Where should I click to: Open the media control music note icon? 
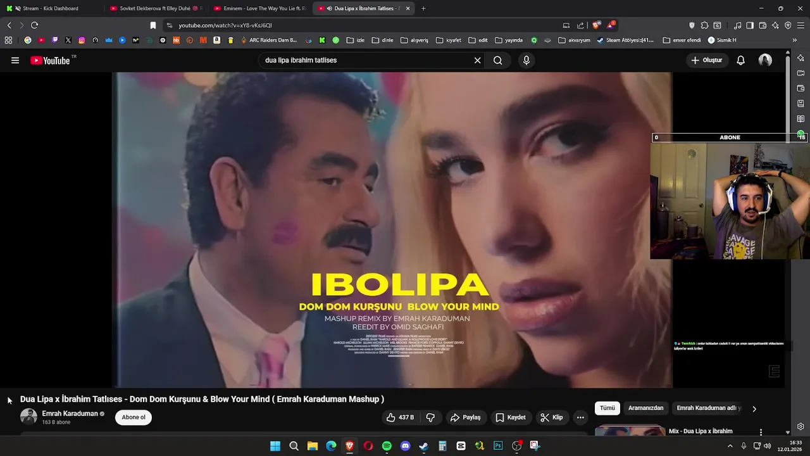click(x=737, y=25)
